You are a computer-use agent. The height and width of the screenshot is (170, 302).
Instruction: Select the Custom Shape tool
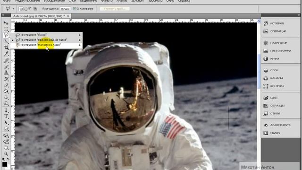pyautogui.click(x=6, y=128)
